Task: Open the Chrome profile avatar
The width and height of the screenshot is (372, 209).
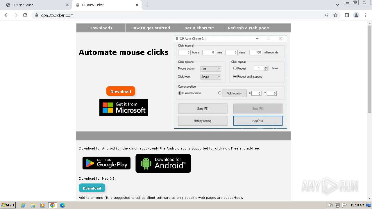Action: click(356, 15)
